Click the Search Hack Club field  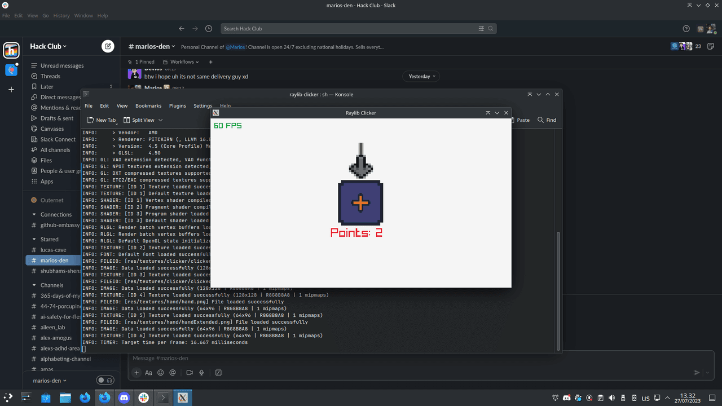click(350, 29)
